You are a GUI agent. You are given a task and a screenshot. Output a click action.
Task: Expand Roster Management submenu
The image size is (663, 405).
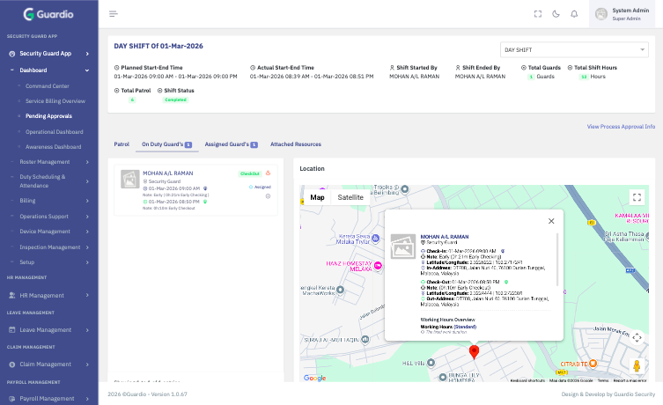pos(49,162)
